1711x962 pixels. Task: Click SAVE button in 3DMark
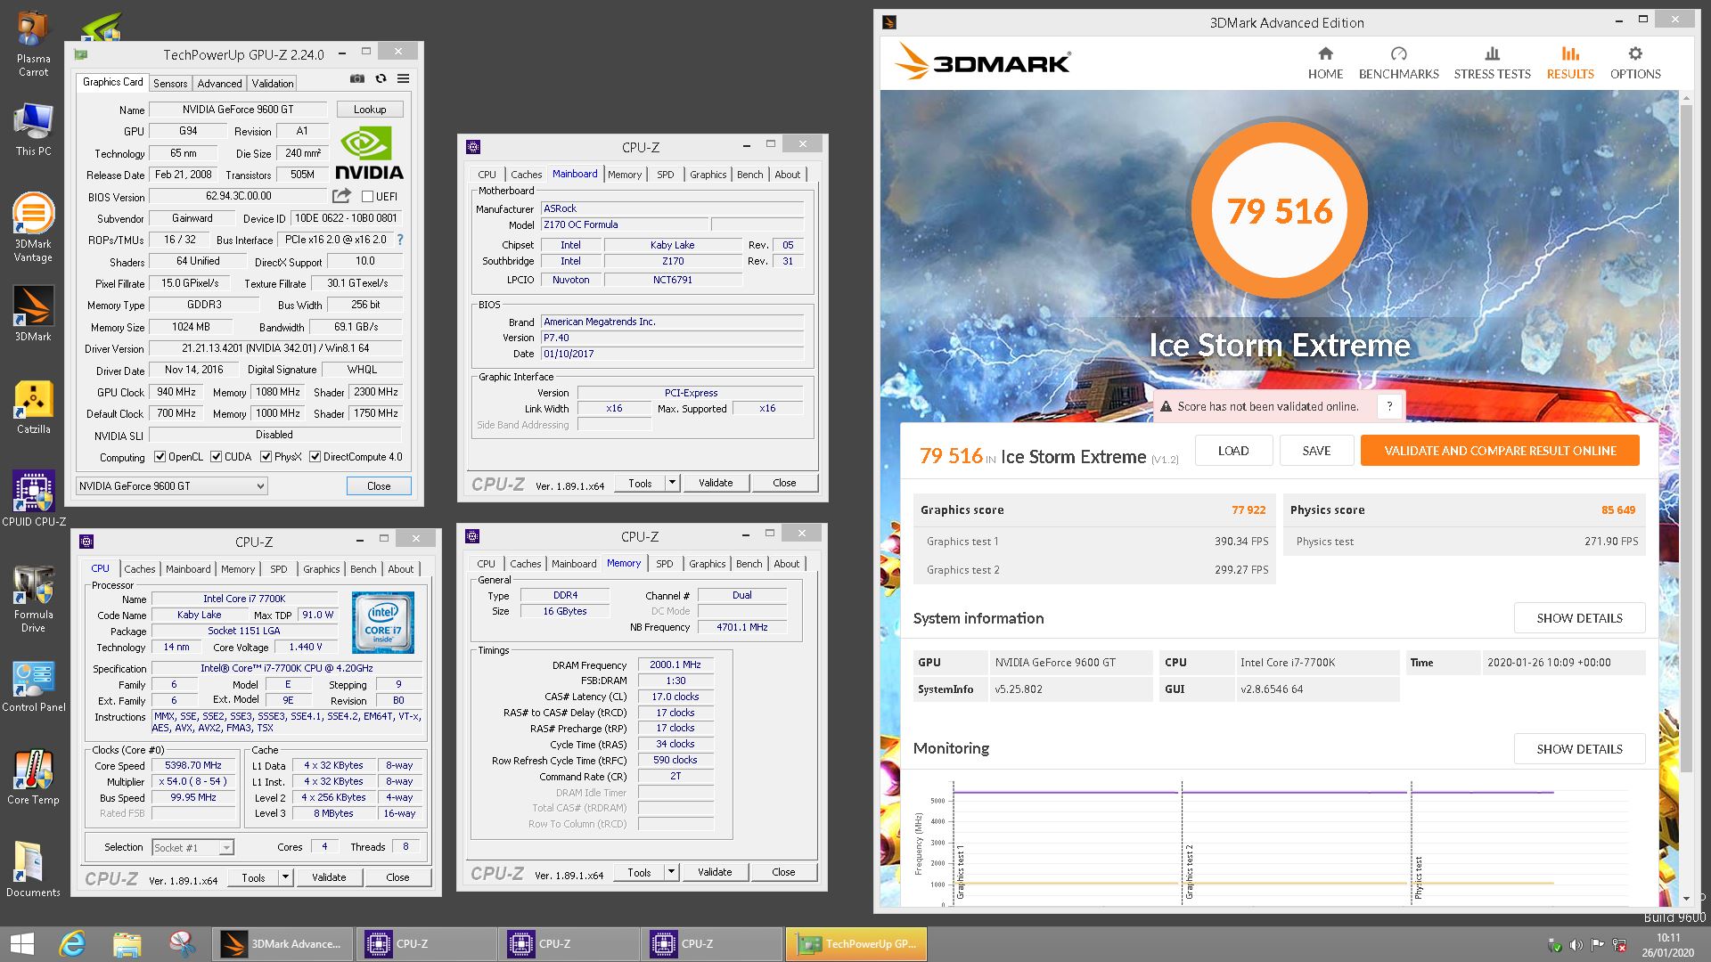pyautogui.click(x=1316, y=451)
